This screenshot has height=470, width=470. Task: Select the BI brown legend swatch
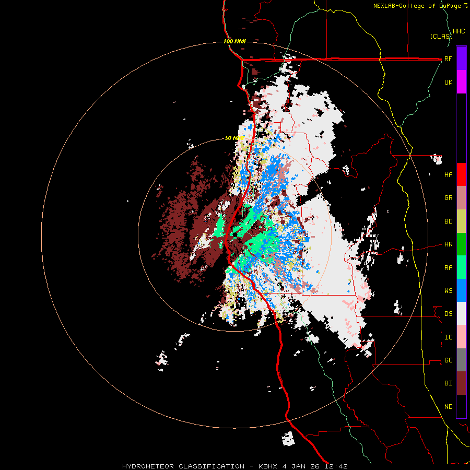461,383
